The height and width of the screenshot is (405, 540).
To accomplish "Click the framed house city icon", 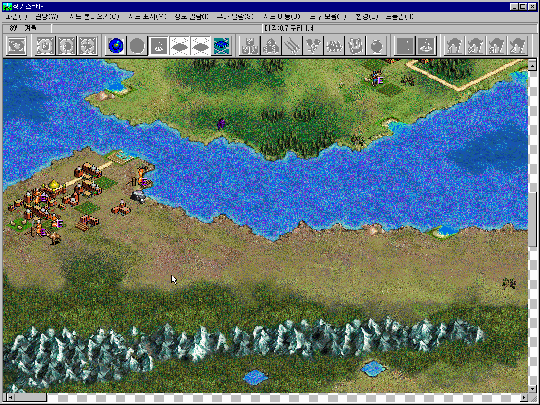I will 66,45.
